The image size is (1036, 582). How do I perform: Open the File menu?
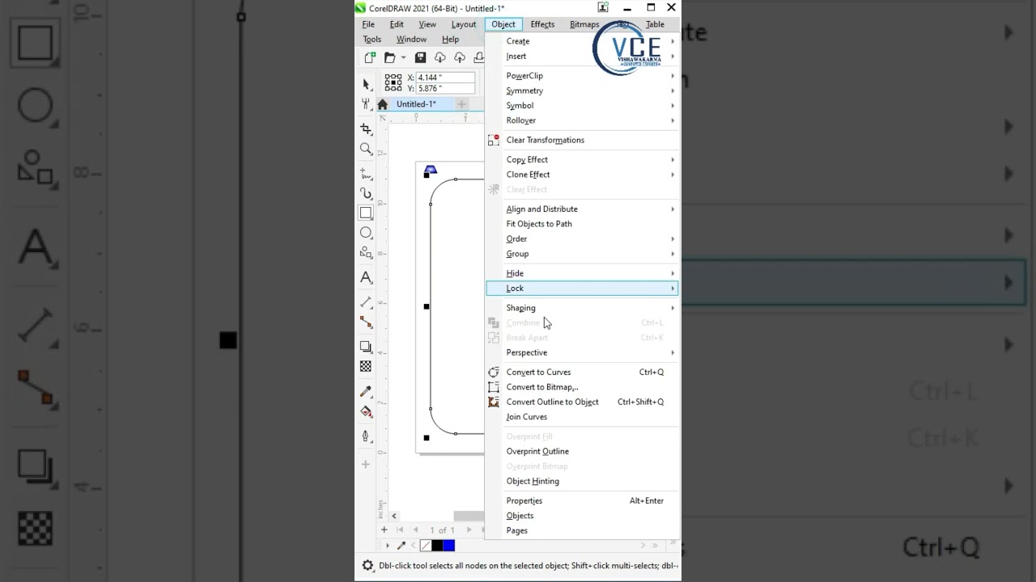[x=368, y=24]
